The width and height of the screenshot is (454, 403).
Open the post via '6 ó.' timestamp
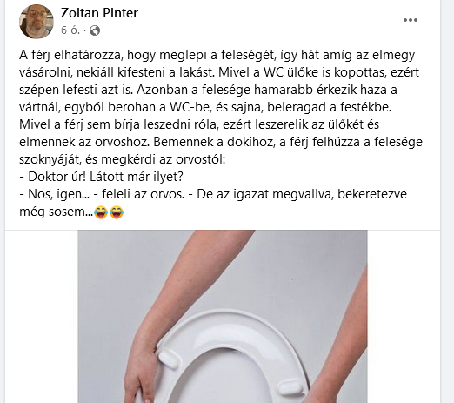[70, 30]
